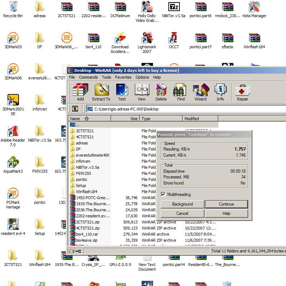Select the 3DMark06 desktop shortcut
The height and width of the screenshot is (286, 286).
tap(13, 71)
